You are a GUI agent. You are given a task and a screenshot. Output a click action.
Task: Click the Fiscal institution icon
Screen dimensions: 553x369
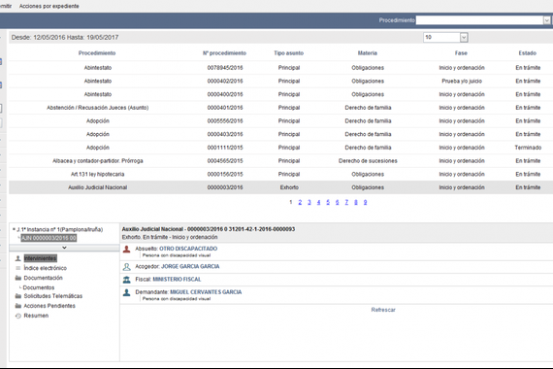coord(127,280)
